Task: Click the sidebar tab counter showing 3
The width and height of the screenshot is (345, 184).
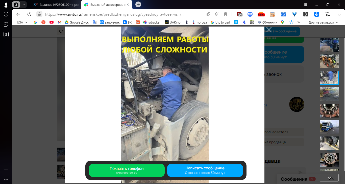Action: (x=6, y=35)
